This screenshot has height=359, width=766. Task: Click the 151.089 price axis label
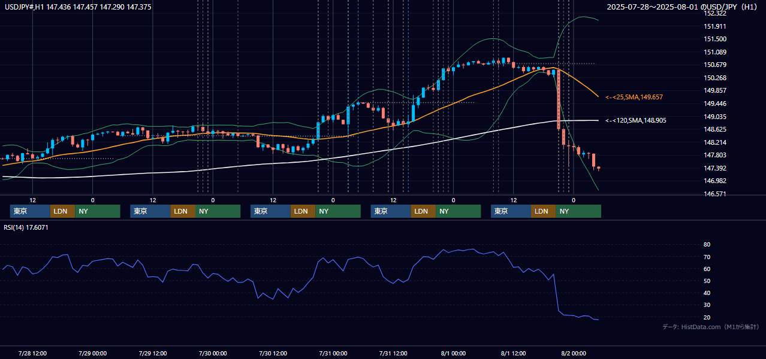pos(716,52)
